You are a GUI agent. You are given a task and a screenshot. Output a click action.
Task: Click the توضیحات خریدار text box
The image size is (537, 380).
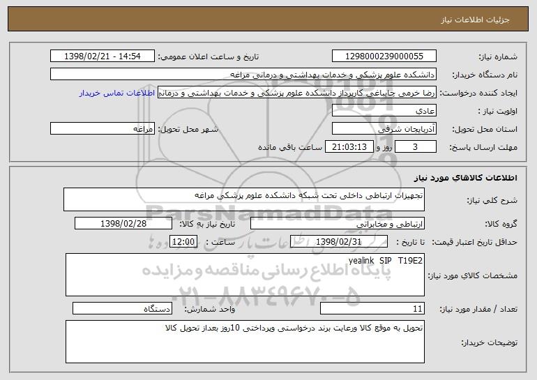[245, 342]
